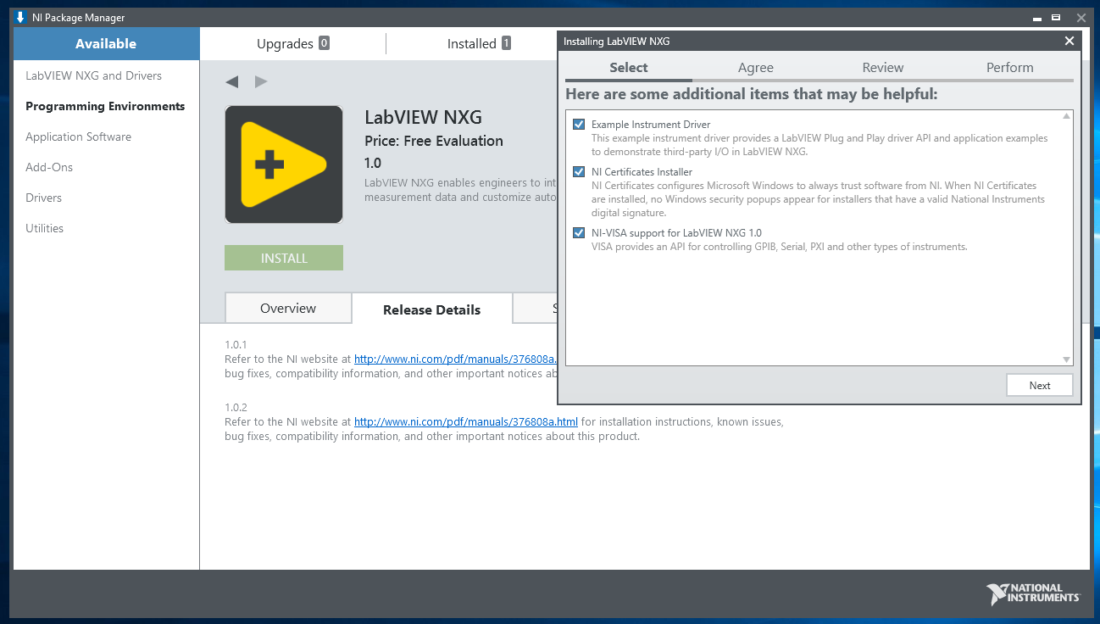Select Utilities category
This screenshot has width=1100, height=624.
[x=44, y=228]
